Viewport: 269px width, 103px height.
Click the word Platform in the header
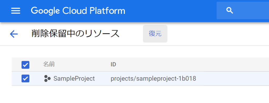pos(107,10)
